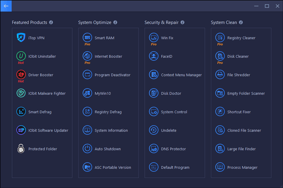Maximize the window

coord(267,6)
